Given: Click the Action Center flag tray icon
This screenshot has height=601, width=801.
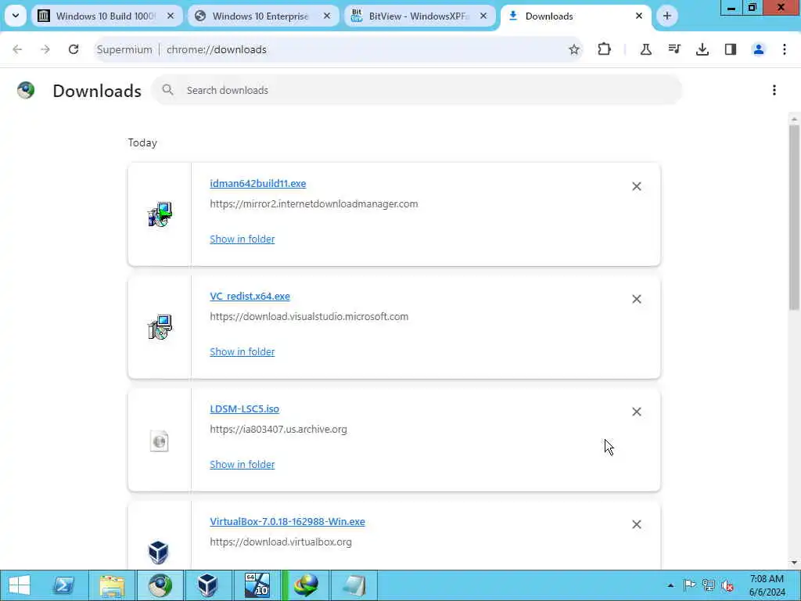Looking at the screenshot, I should [689, 585].
